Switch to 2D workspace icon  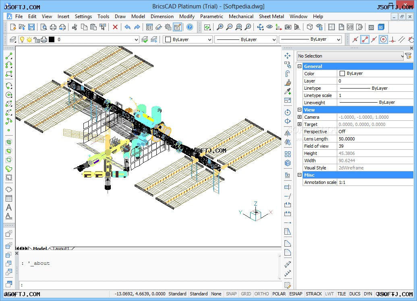371,27
